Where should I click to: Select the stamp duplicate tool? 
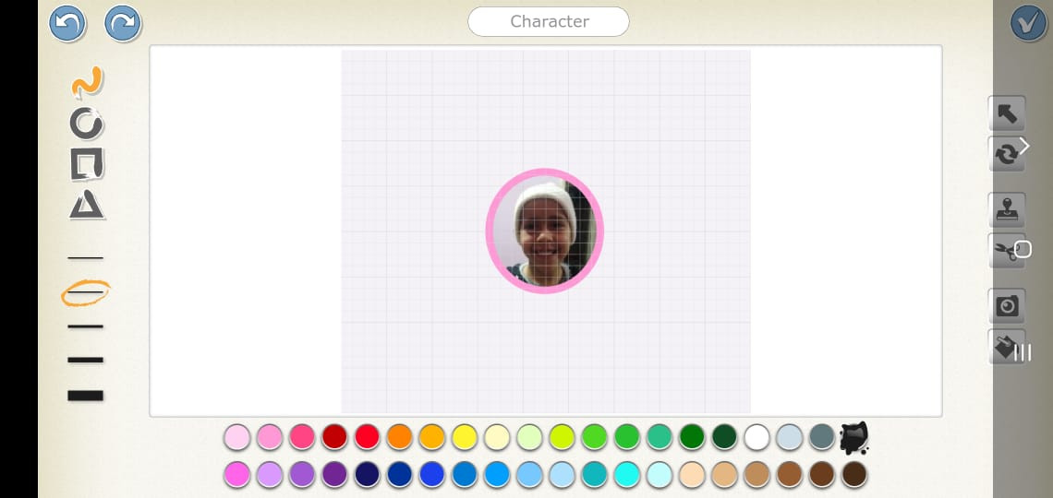point(1007,210)
